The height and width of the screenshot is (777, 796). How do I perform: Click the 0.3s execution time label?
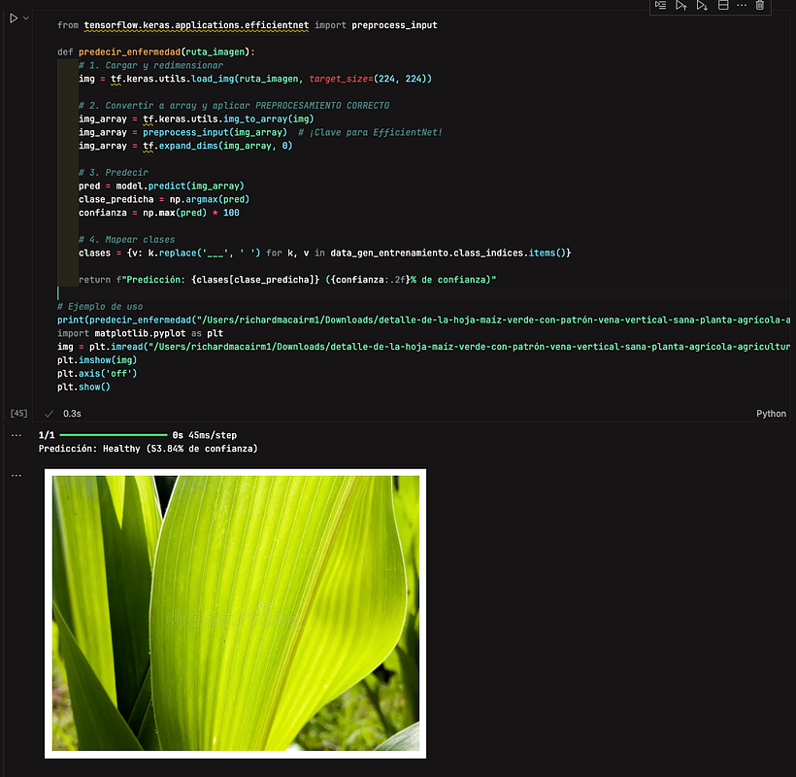72,414
